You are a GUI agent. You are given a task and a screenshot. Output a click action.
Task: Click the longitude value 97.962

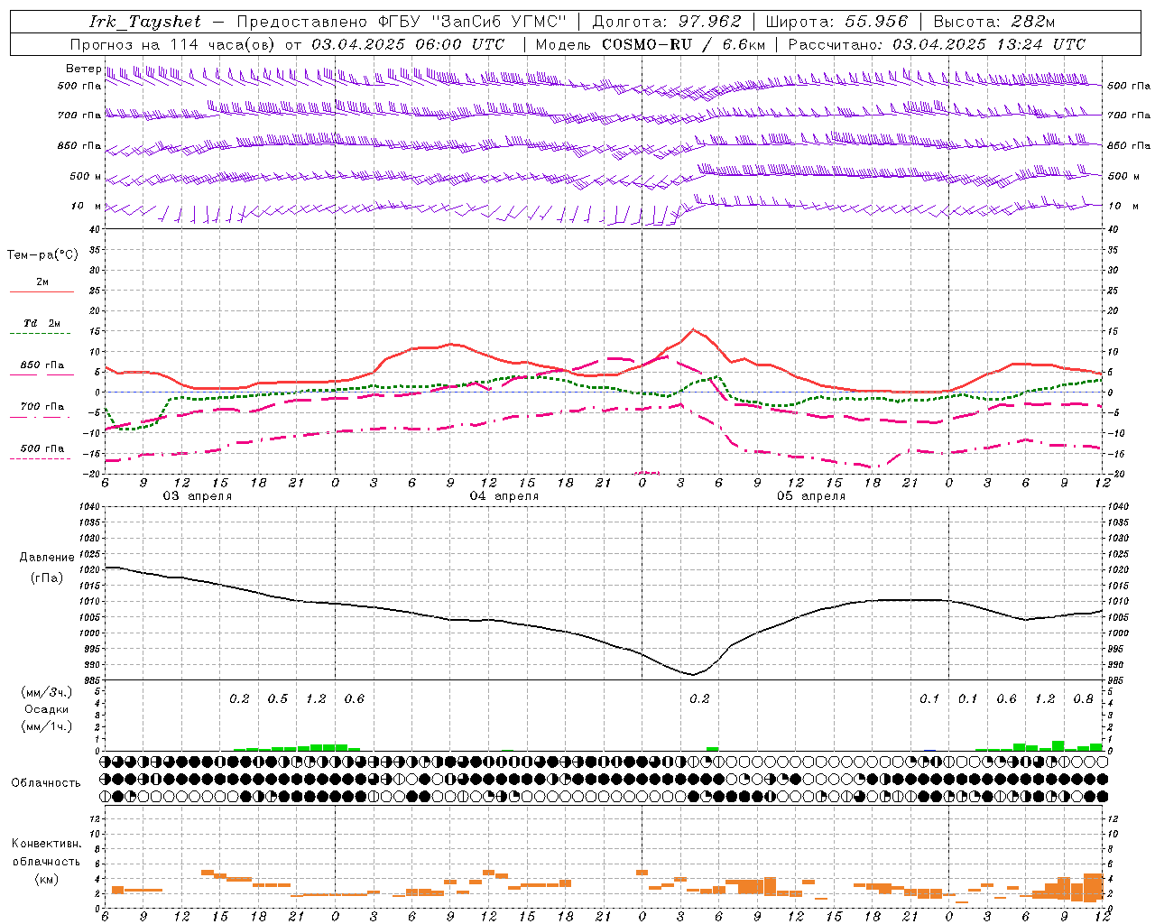click(707, 22)
